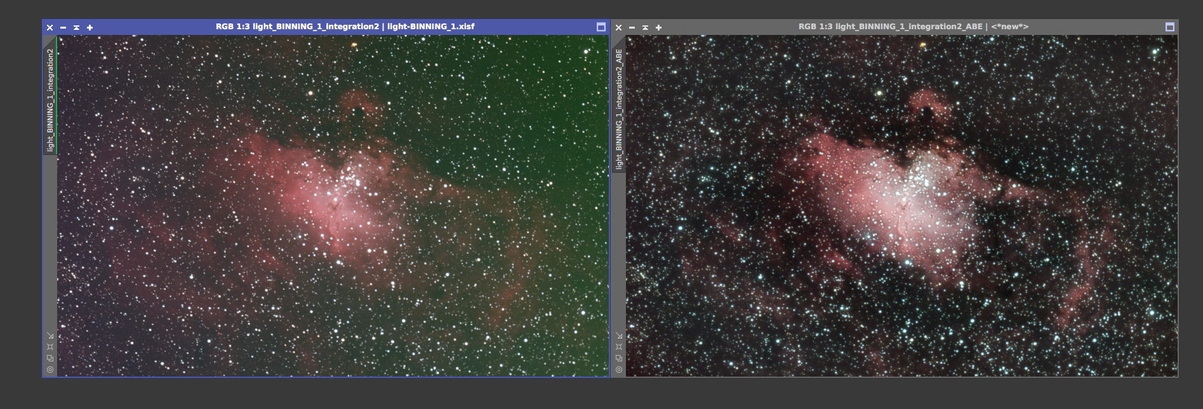
Task: Toggle fullscreen on the integration2_ABE window title bar
Action: tap(1169, 27)
